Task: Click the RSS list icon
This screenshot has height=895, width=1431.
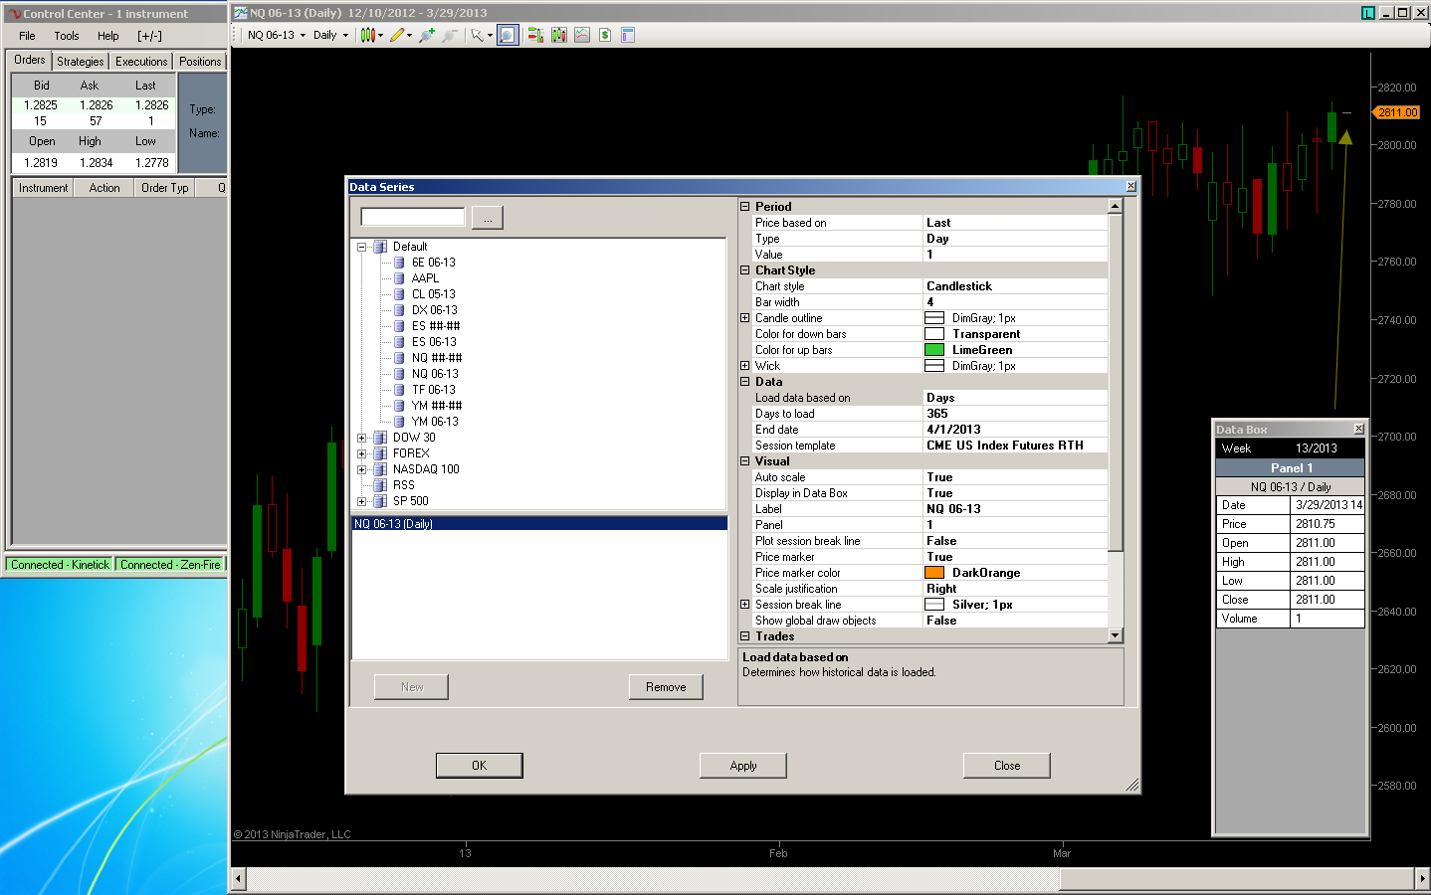Action: click(x=380, y=485)
